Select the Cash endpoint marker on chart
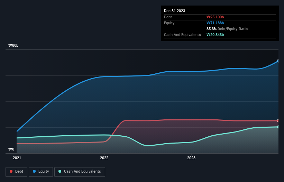Viewport: 284px width, 182px height. coord(278,127)
